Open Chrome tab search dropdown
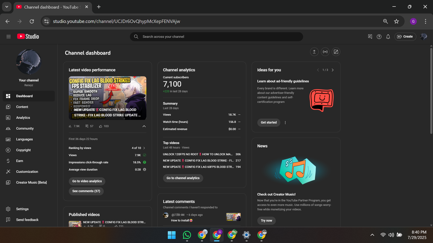433x243 pixels. (7, 7)
